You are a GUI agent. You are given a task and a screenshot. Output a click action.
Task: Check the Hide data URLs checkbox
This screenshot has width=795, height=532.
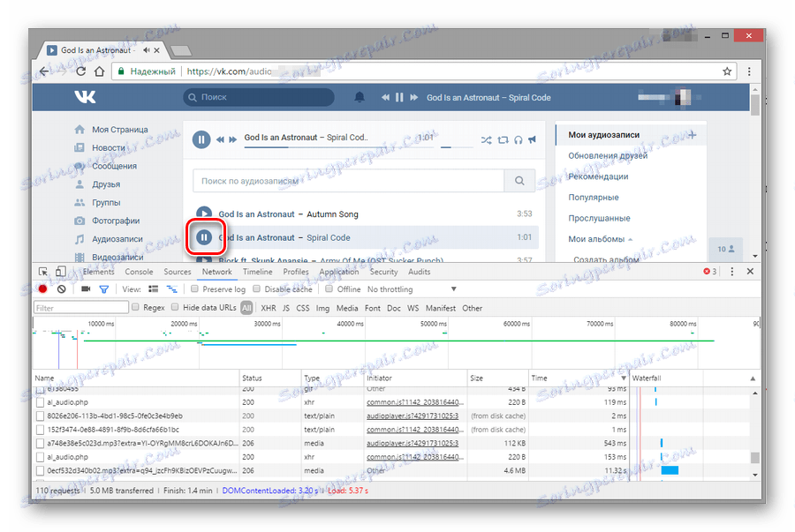click(x=175, y=307)
